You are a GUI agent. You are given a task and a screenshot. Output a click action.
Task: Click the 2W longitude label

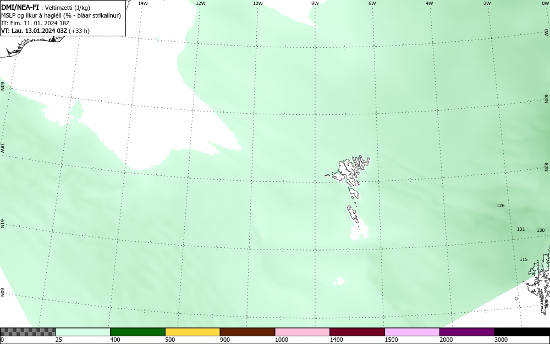487,3
